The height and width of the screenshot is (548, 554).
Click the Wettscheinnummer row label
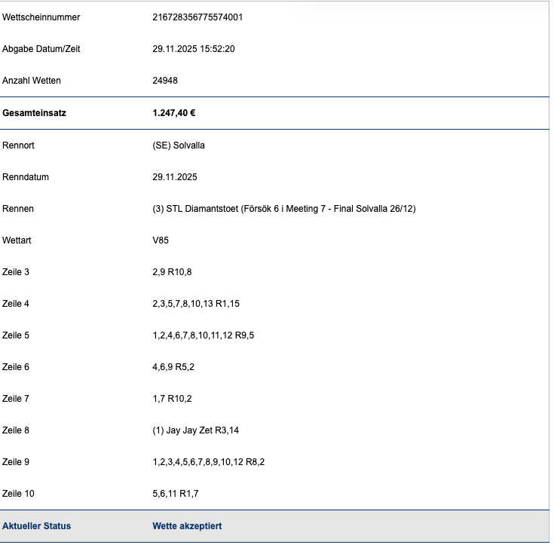(x=41, y=17)
